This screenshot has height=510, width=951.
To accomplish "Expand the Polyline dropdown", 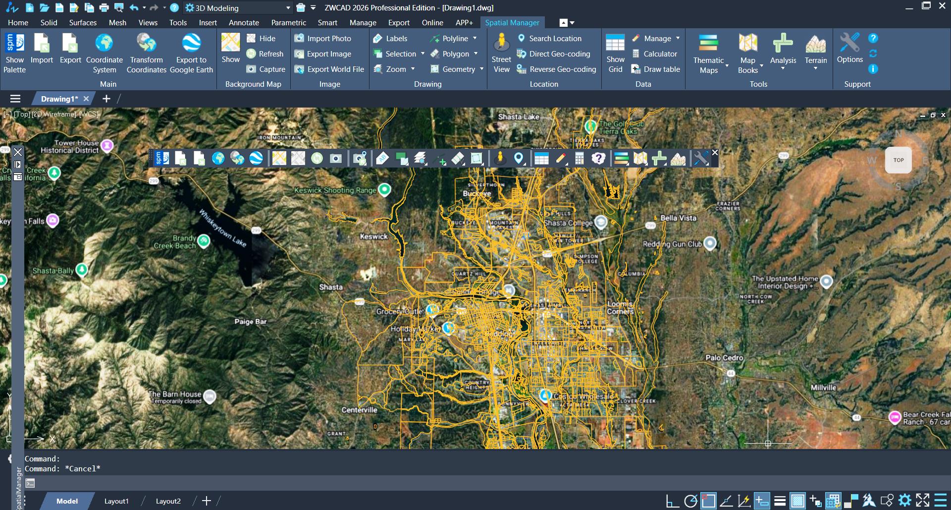I will click(x=475, y=39).
